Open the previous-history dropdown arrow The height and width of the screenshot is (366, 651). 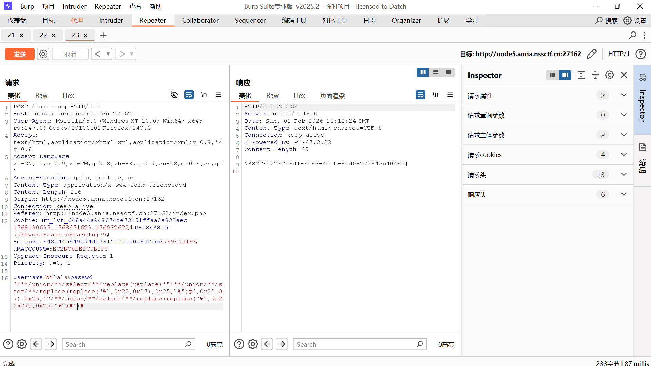pyautogui.click(x=108, y=54)
